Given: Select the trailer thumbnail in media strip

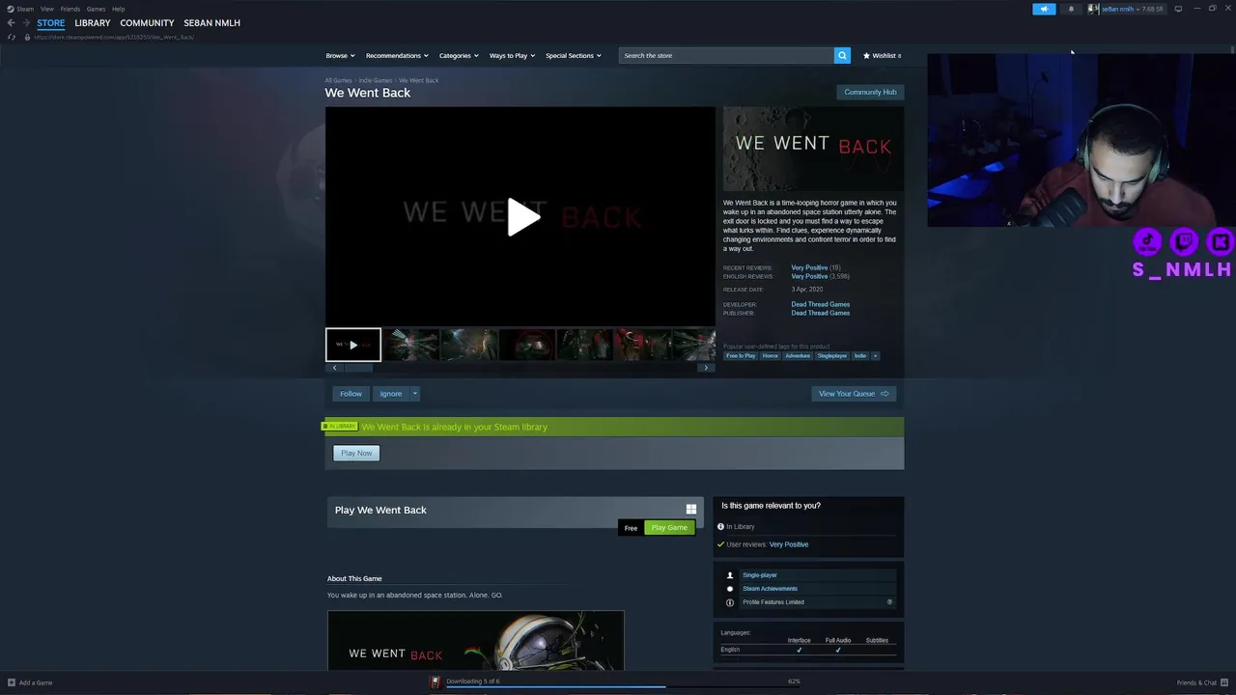Looking at the screenshot, I should click(353, 345).
